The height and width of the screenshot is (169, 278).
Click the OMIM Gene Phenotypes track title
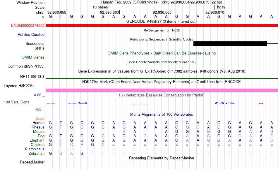[162, 53]
